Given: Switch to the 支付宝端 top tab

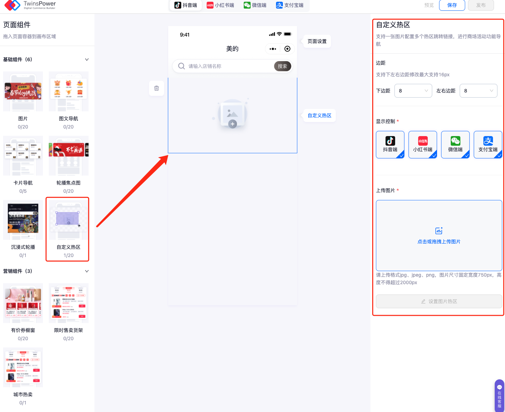Looking at the screenshot, I should 290,5.
